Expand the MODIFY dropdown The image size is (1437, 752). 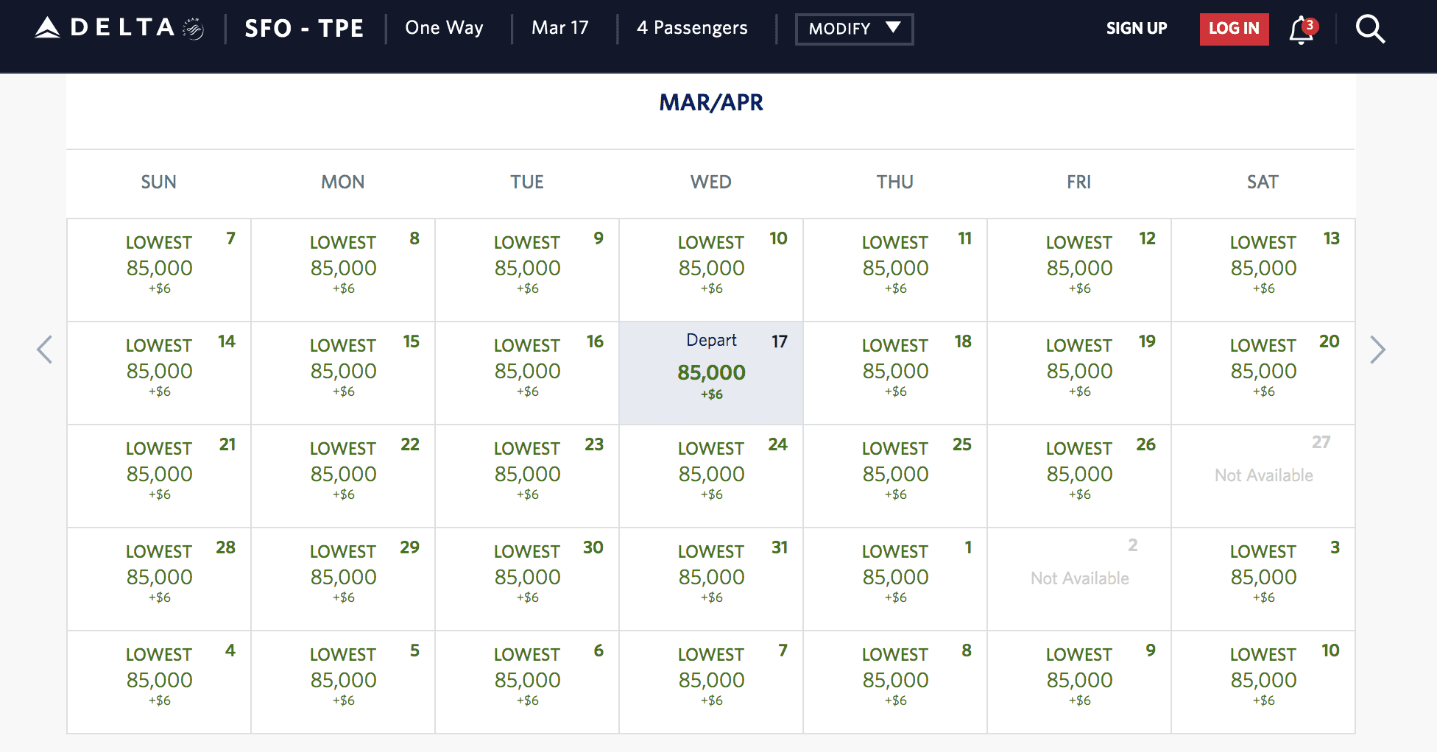click(854, 29)
